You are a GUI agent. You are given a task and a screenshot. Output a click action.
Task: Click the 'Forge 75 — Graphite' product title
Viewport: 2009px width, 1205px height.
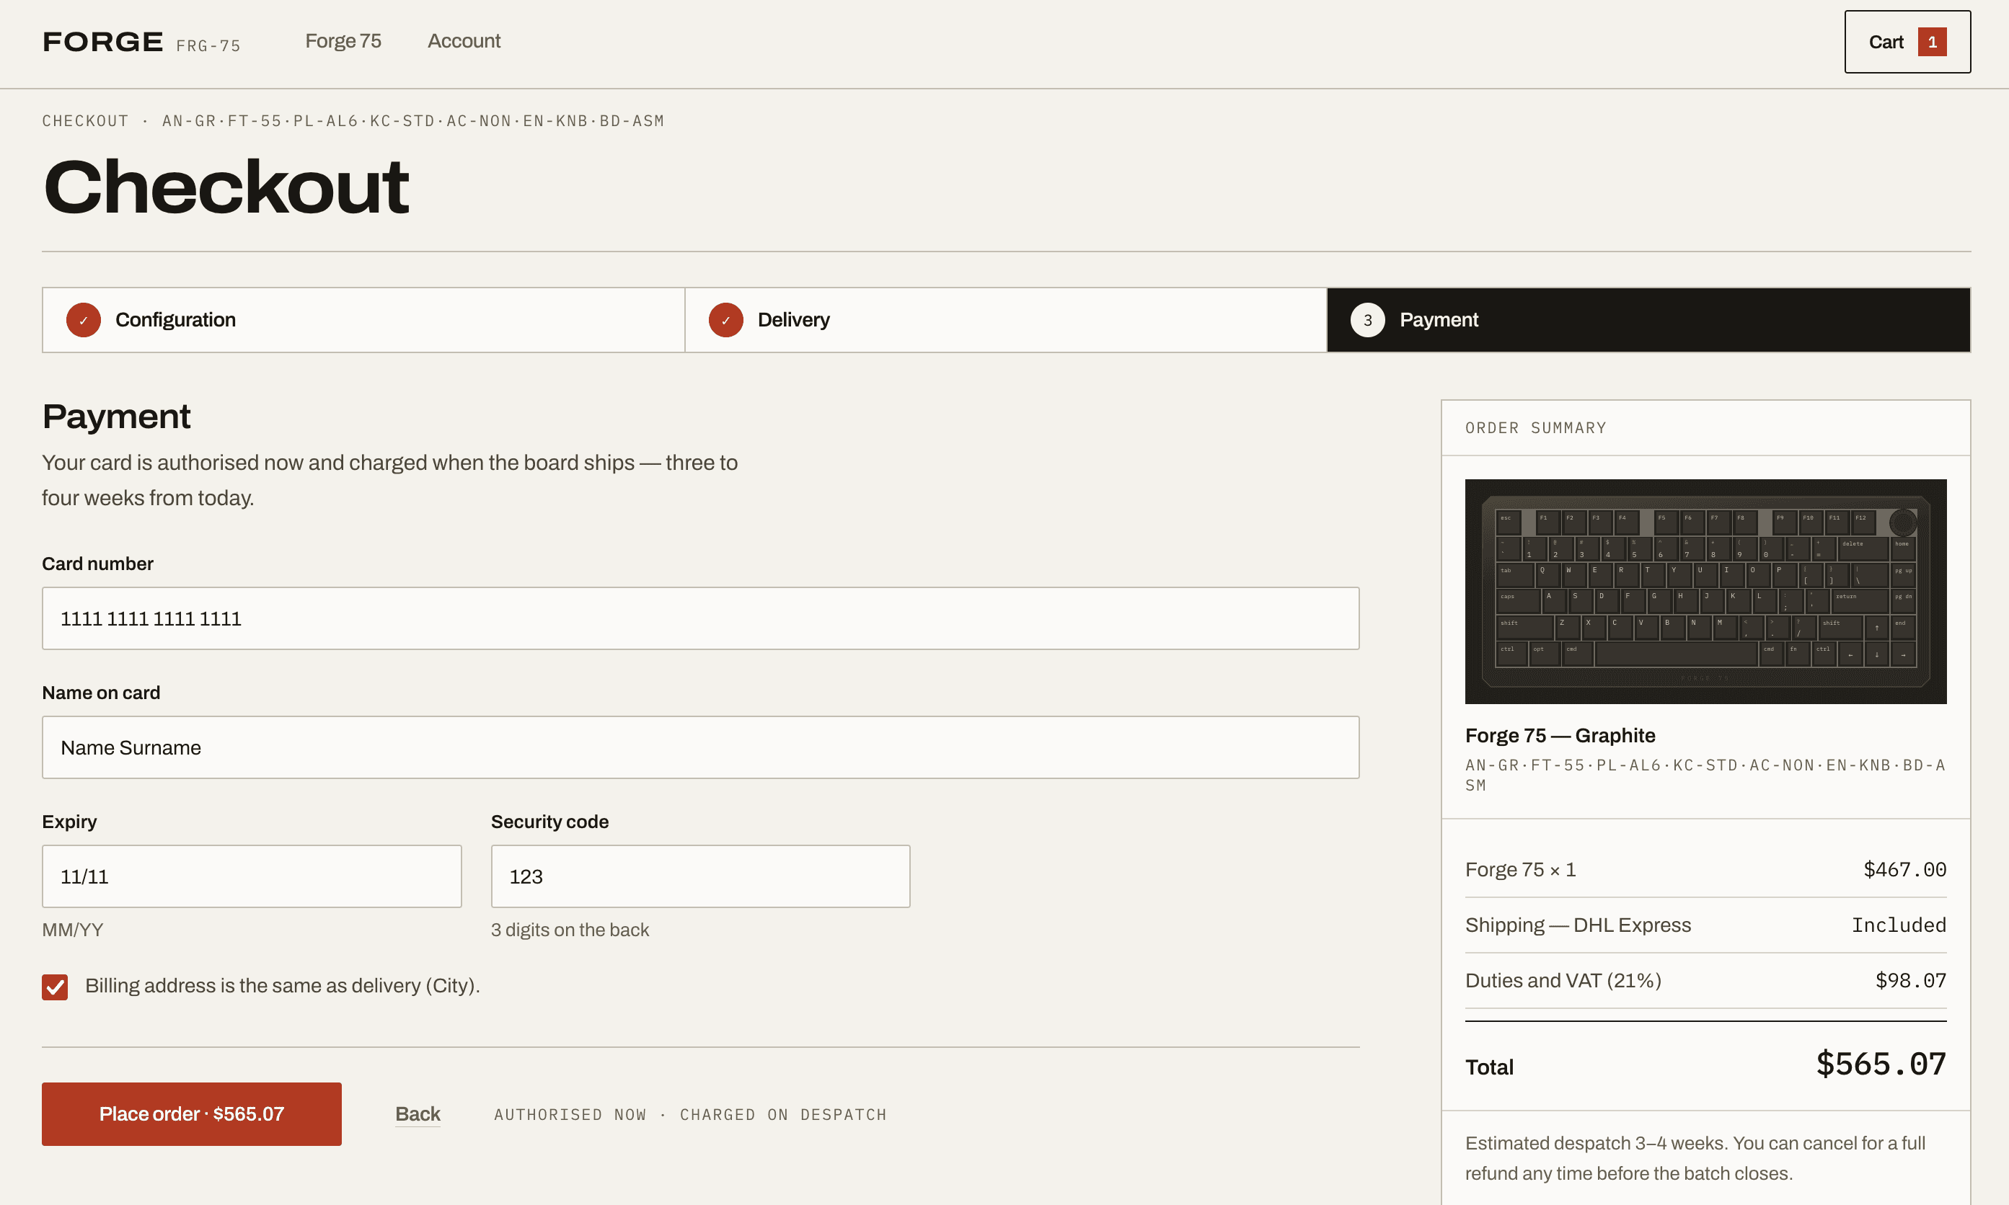click(x=1560, y=736)
